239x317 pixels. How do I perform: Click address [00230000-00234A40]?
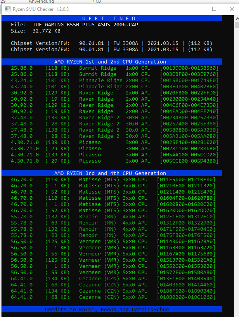(189, 99)
